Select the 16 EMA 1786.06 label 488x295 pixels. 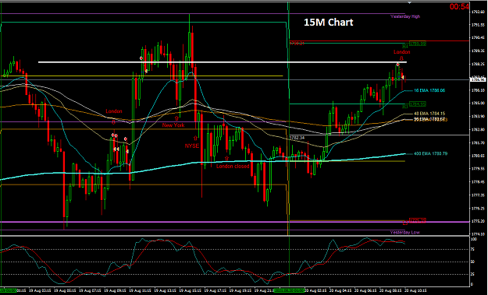[x=429, y=90]
